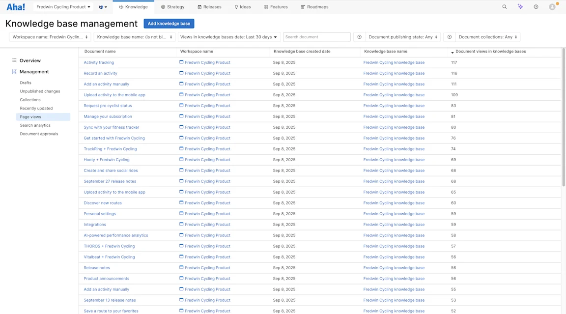The width and height of the screenshot is (566, 314).
Task: Switch to the Ideas tab
Action: point(243,7)
